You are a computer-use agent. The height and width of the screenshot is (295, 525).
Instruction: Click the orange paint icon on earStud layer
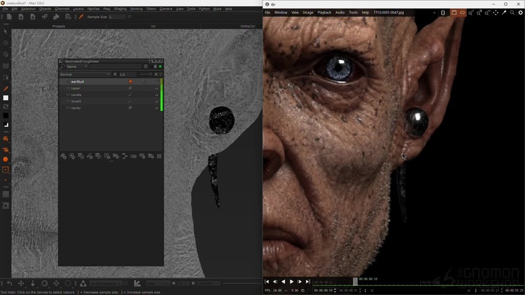point(131,82)
